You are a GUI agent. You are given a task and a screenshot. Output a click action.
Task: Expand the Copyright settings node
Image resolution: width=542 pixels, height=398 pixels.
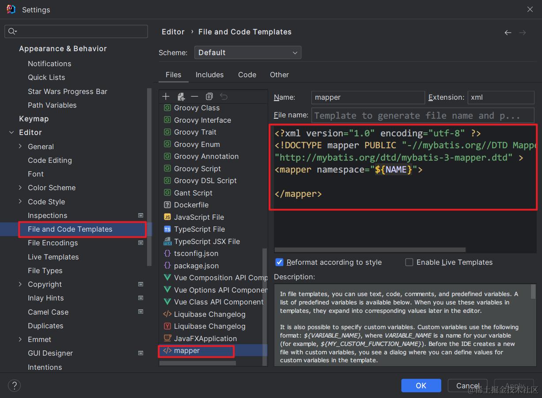[20, 284]
